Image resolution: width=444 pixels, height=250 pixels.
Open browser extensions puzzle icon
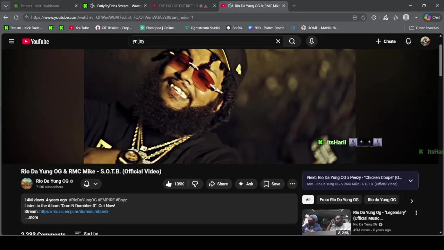coord(374,17)
